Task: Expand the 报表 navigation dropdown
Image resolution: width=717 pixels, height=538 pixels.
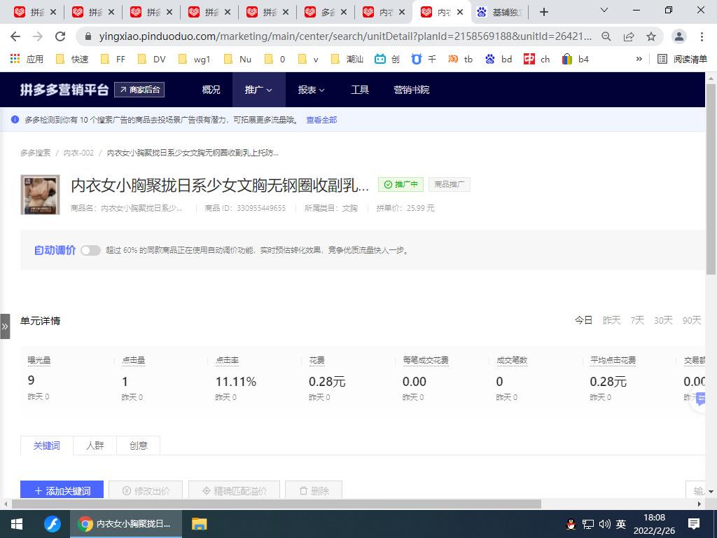Action: (312, 90)
